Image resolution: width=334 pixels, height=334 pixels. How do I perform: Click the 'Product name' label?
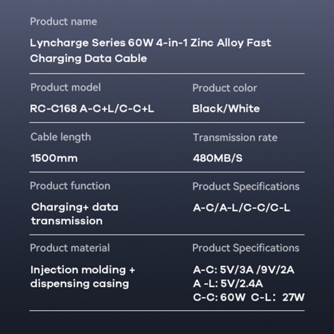pyautogui.click(x=63, y=22)
